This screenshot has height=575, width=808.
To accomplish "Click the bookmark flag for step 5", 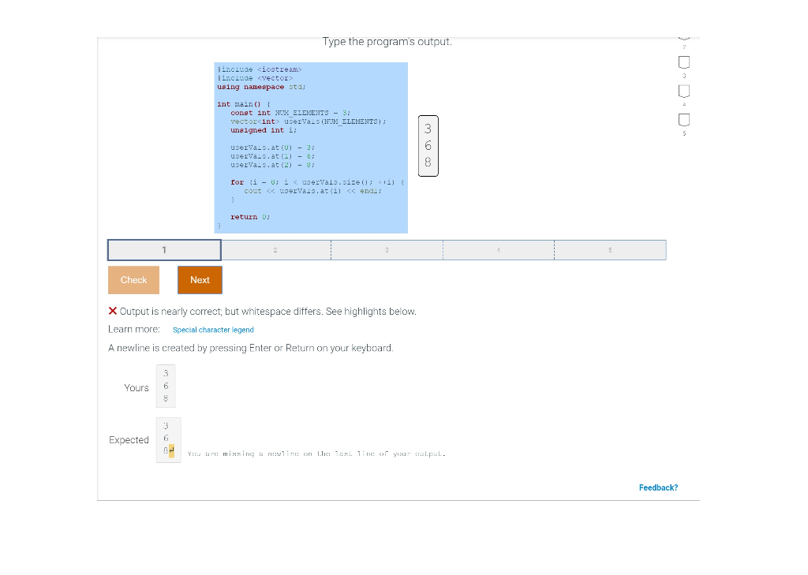I will point(683,118).
